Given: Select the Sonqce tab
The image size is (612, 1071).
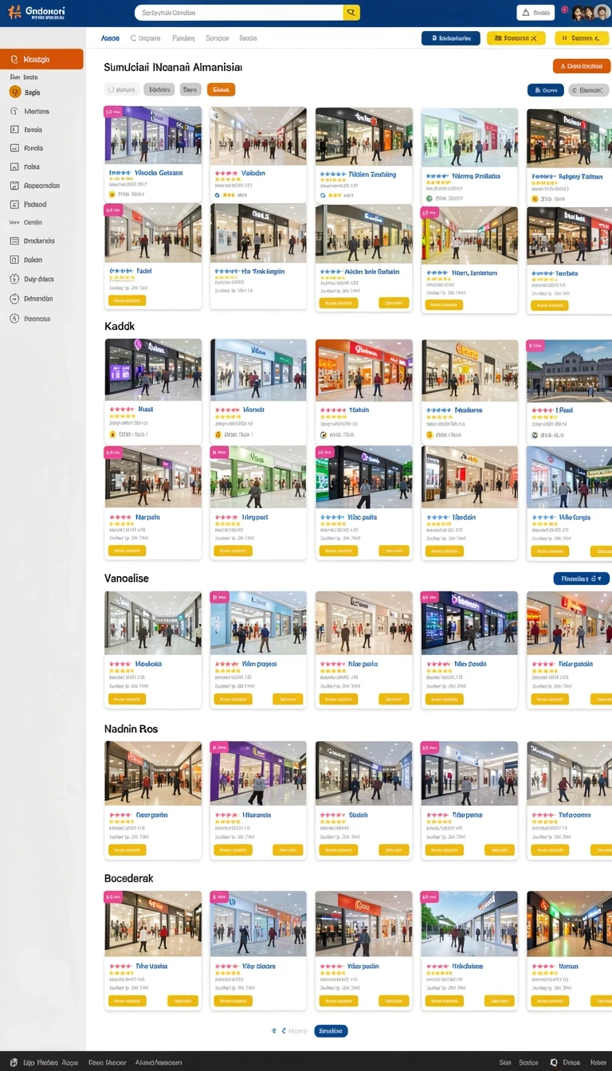Looking at the screenshot, I should click(217, 38).
